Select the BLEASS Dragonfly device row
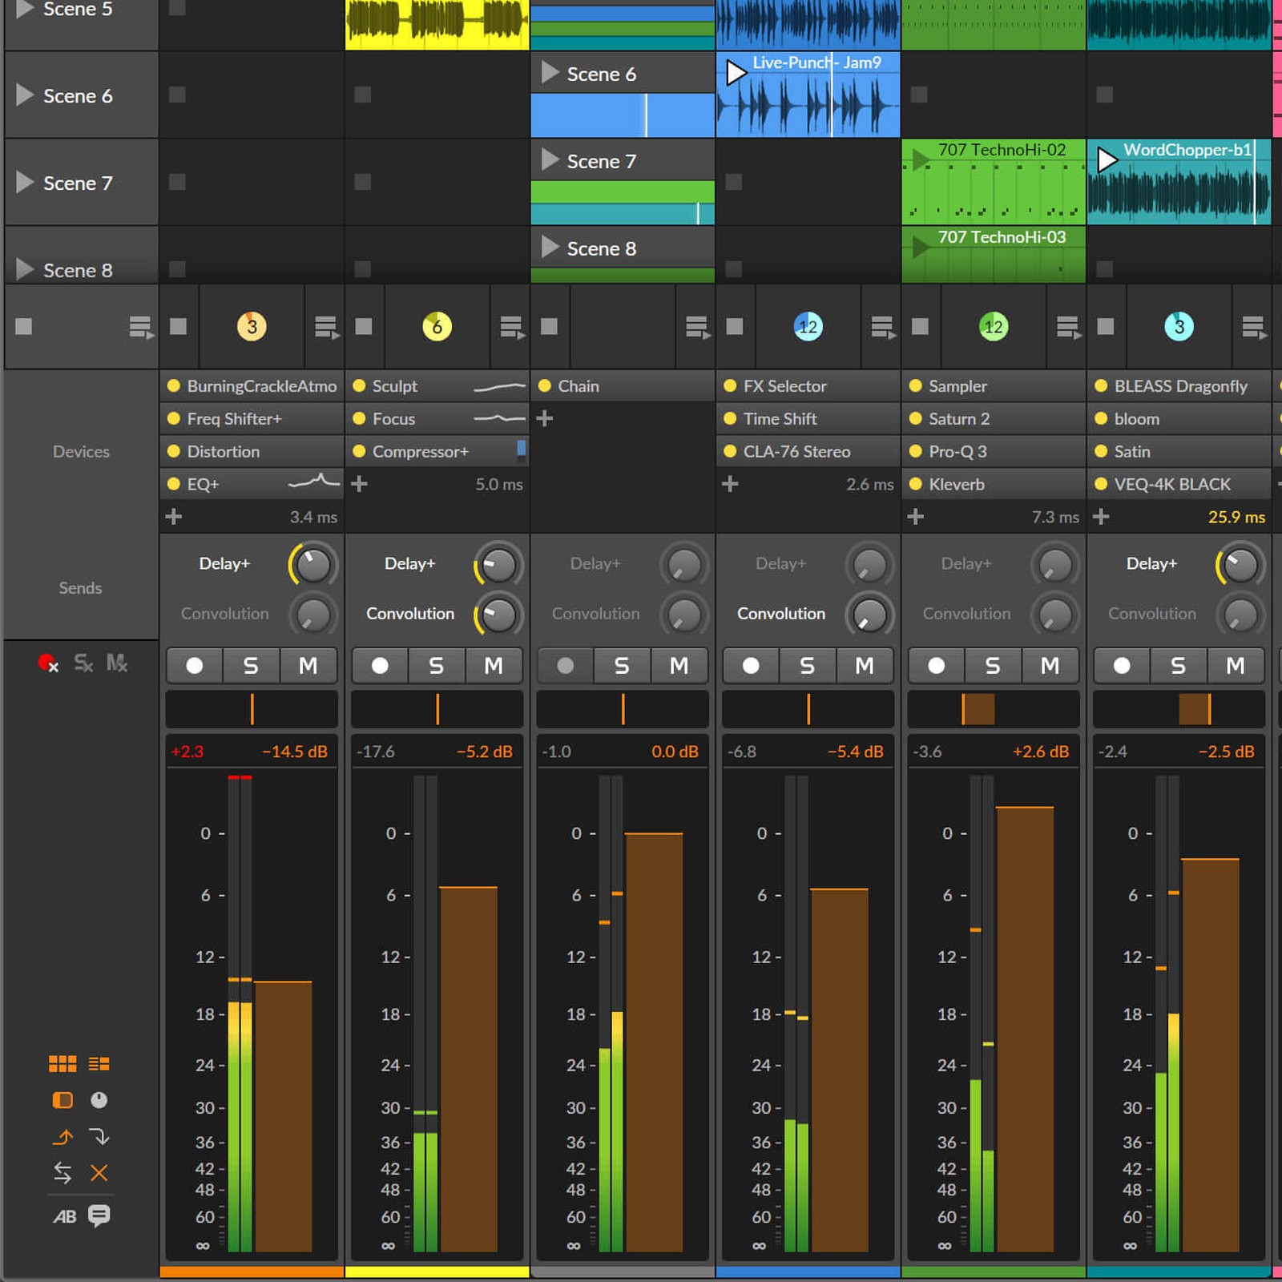Image resolution: width=1282 pixels, height=1282 pixels. click(x=1179, y=386)
